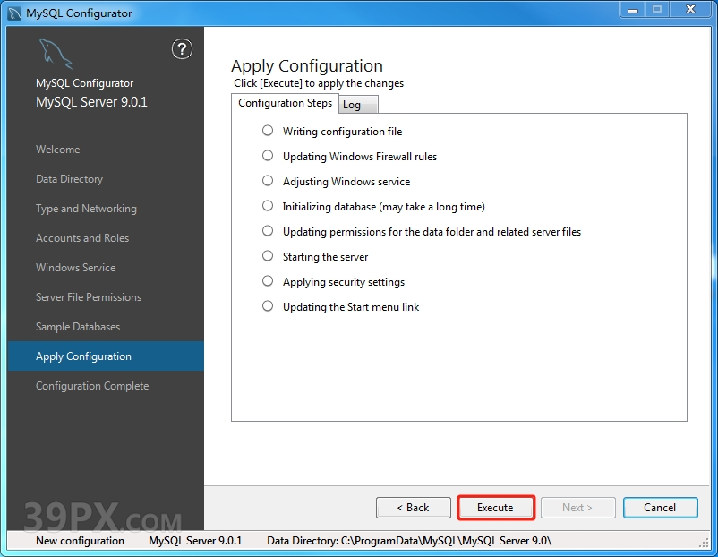Jump to Accounts and Roles step

click(x=82, y=238)
